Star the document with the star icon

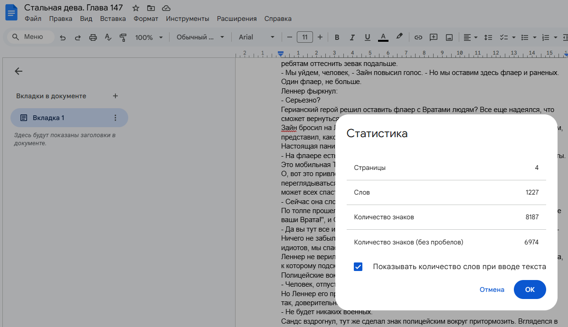[136, 8]
